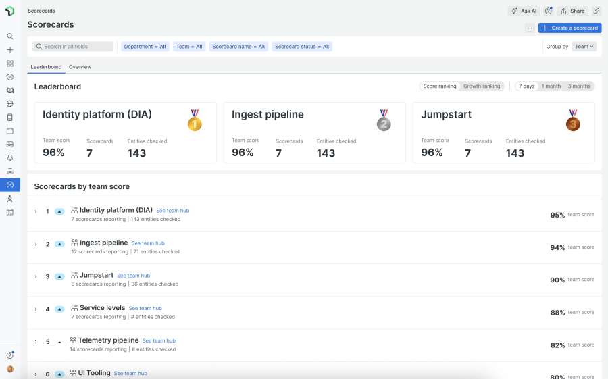Click the up-trend badge on Jumpstart row
Screen dimensions: 608x379
click(59, 276)
